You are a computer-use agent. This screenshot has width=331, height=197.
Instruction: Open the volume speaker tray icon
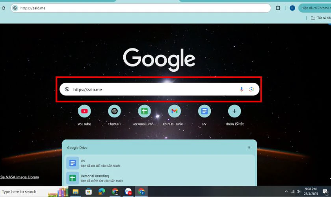tap(299, 191)
